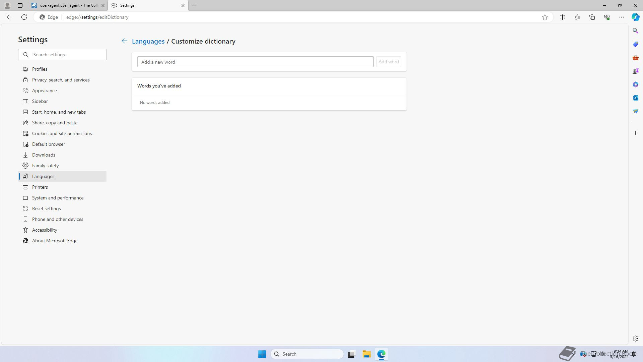
Task: Add this page to favorites star
Action: (x=545, y=17)
